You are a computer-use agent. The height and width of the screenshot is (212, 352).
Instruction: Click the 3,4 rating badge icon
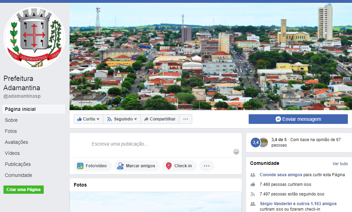coord(255,142)
